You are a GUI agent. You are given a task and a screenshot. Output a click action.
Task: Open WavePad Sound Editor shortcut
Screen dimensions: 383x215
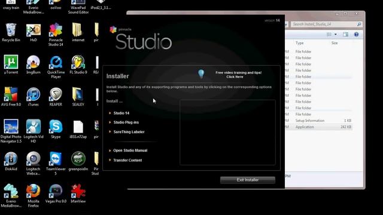(78, 7)
